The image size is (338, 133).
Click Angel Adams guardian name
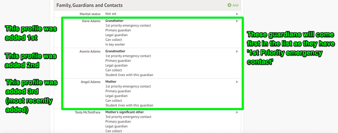(90, 82)
